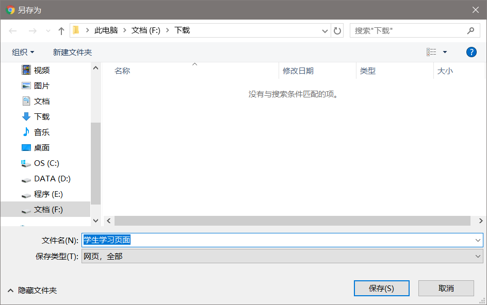Screen dimensions: 487x305
Task: Go up one folder level
Action: tap(61, 31)
